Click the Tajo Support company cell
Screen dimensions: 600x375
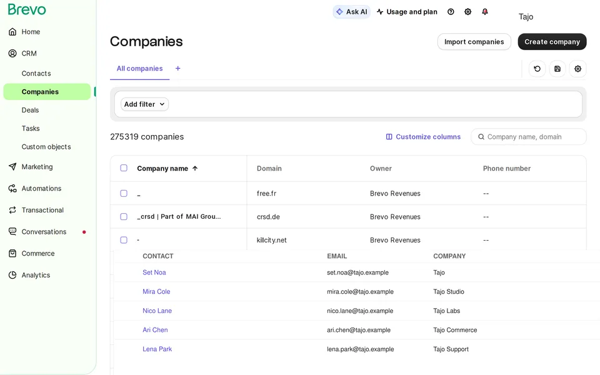pos(451,349)
